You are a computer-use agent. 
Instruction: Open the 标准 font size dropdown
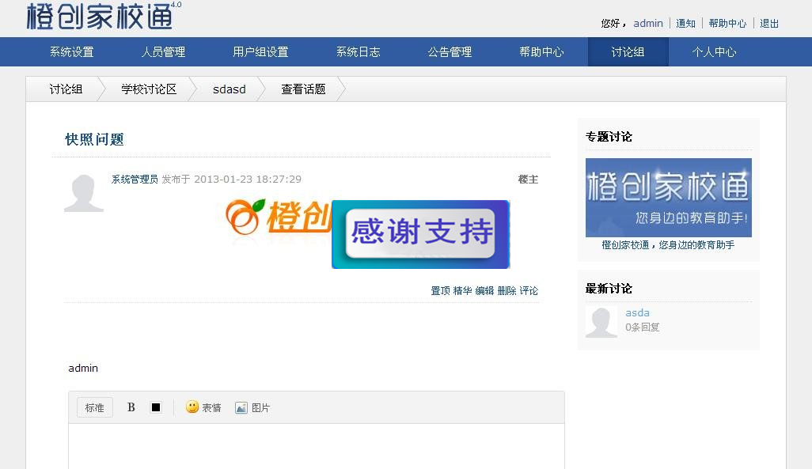tap(95, 407)
